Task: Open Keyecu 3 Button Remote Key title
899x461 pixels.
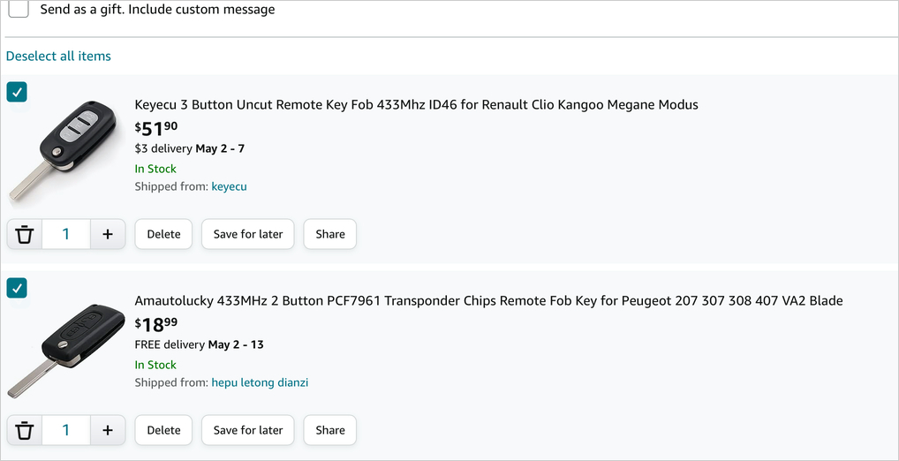Action: click(x=416, y=104)
